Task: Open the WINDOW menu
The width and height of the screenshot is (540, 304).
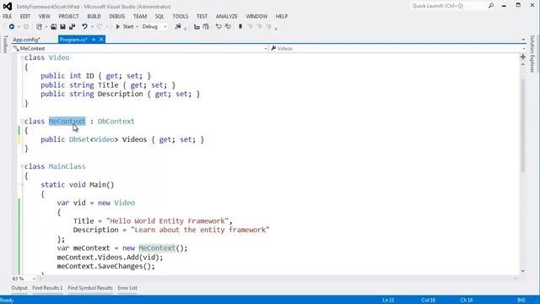Action: coord(256,16)
